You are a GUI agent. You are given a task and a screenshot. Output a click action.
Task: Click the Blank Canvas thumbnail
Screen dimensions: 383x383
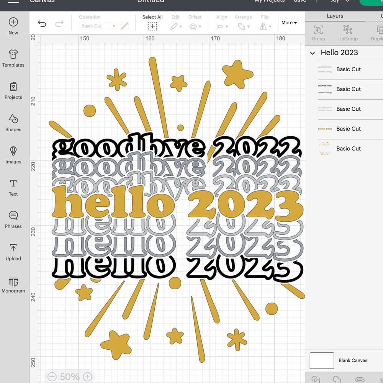[322, 360]
